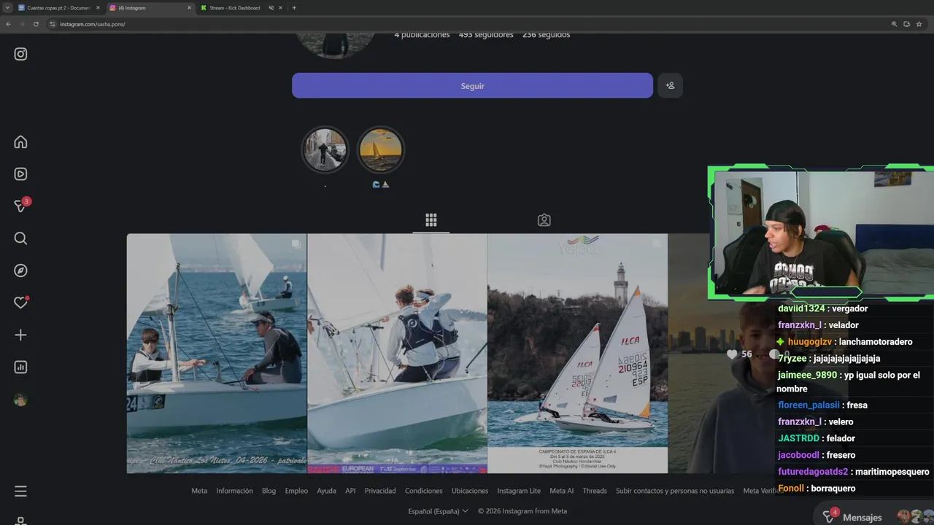The image size is (934, 525).
Task: Open the Empleo footer link
Action: tap(296, 491)
